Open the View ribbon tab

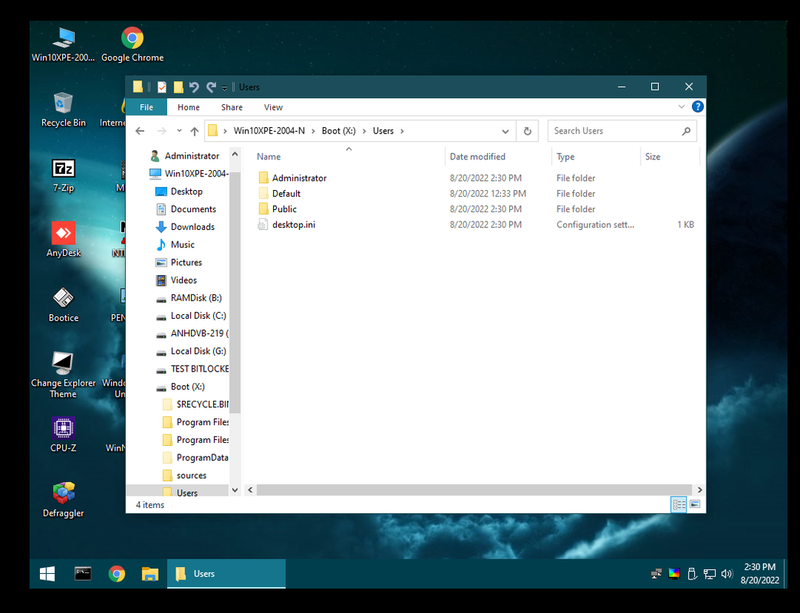(273, 107)
